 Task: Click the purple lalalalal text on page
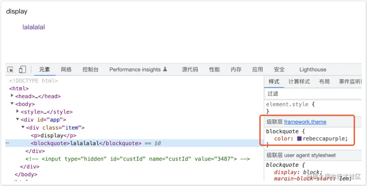pos(33,27)
